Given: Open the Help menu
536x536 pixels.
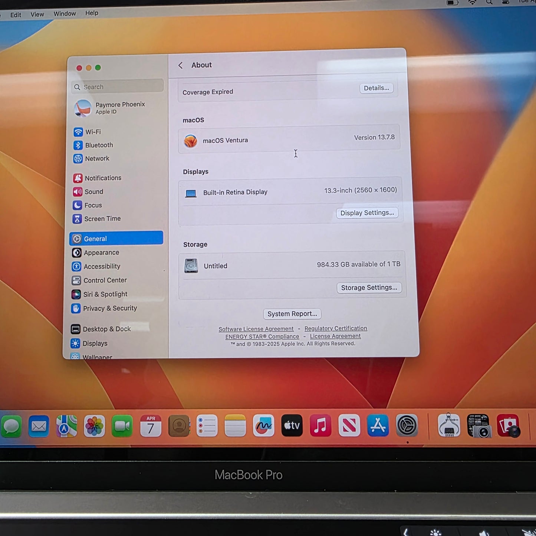Looking at the screenshot, I should (91, 13).
